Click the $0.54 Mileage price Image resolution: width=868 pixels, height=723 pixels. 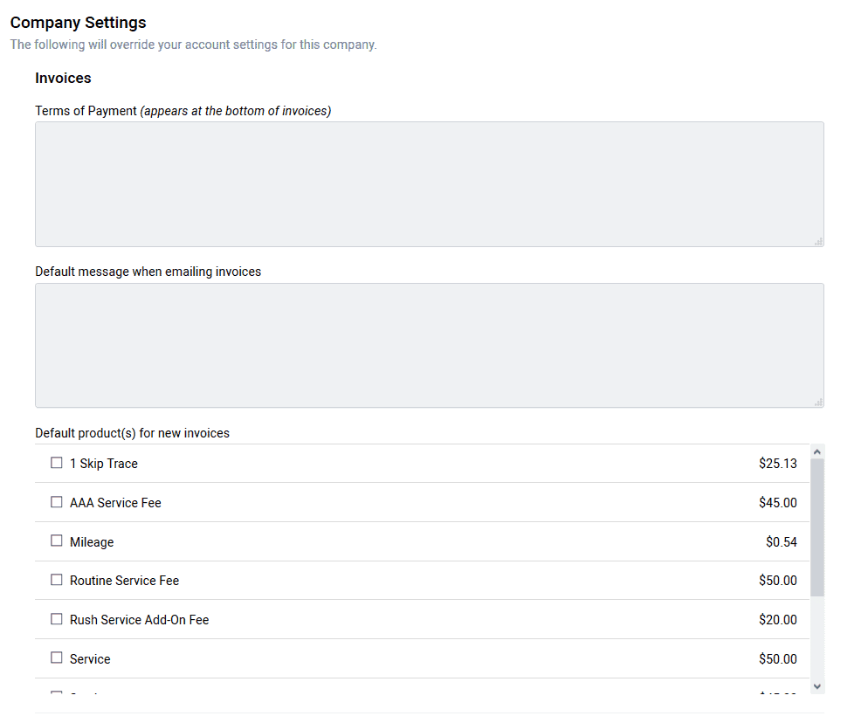point(781,542)
